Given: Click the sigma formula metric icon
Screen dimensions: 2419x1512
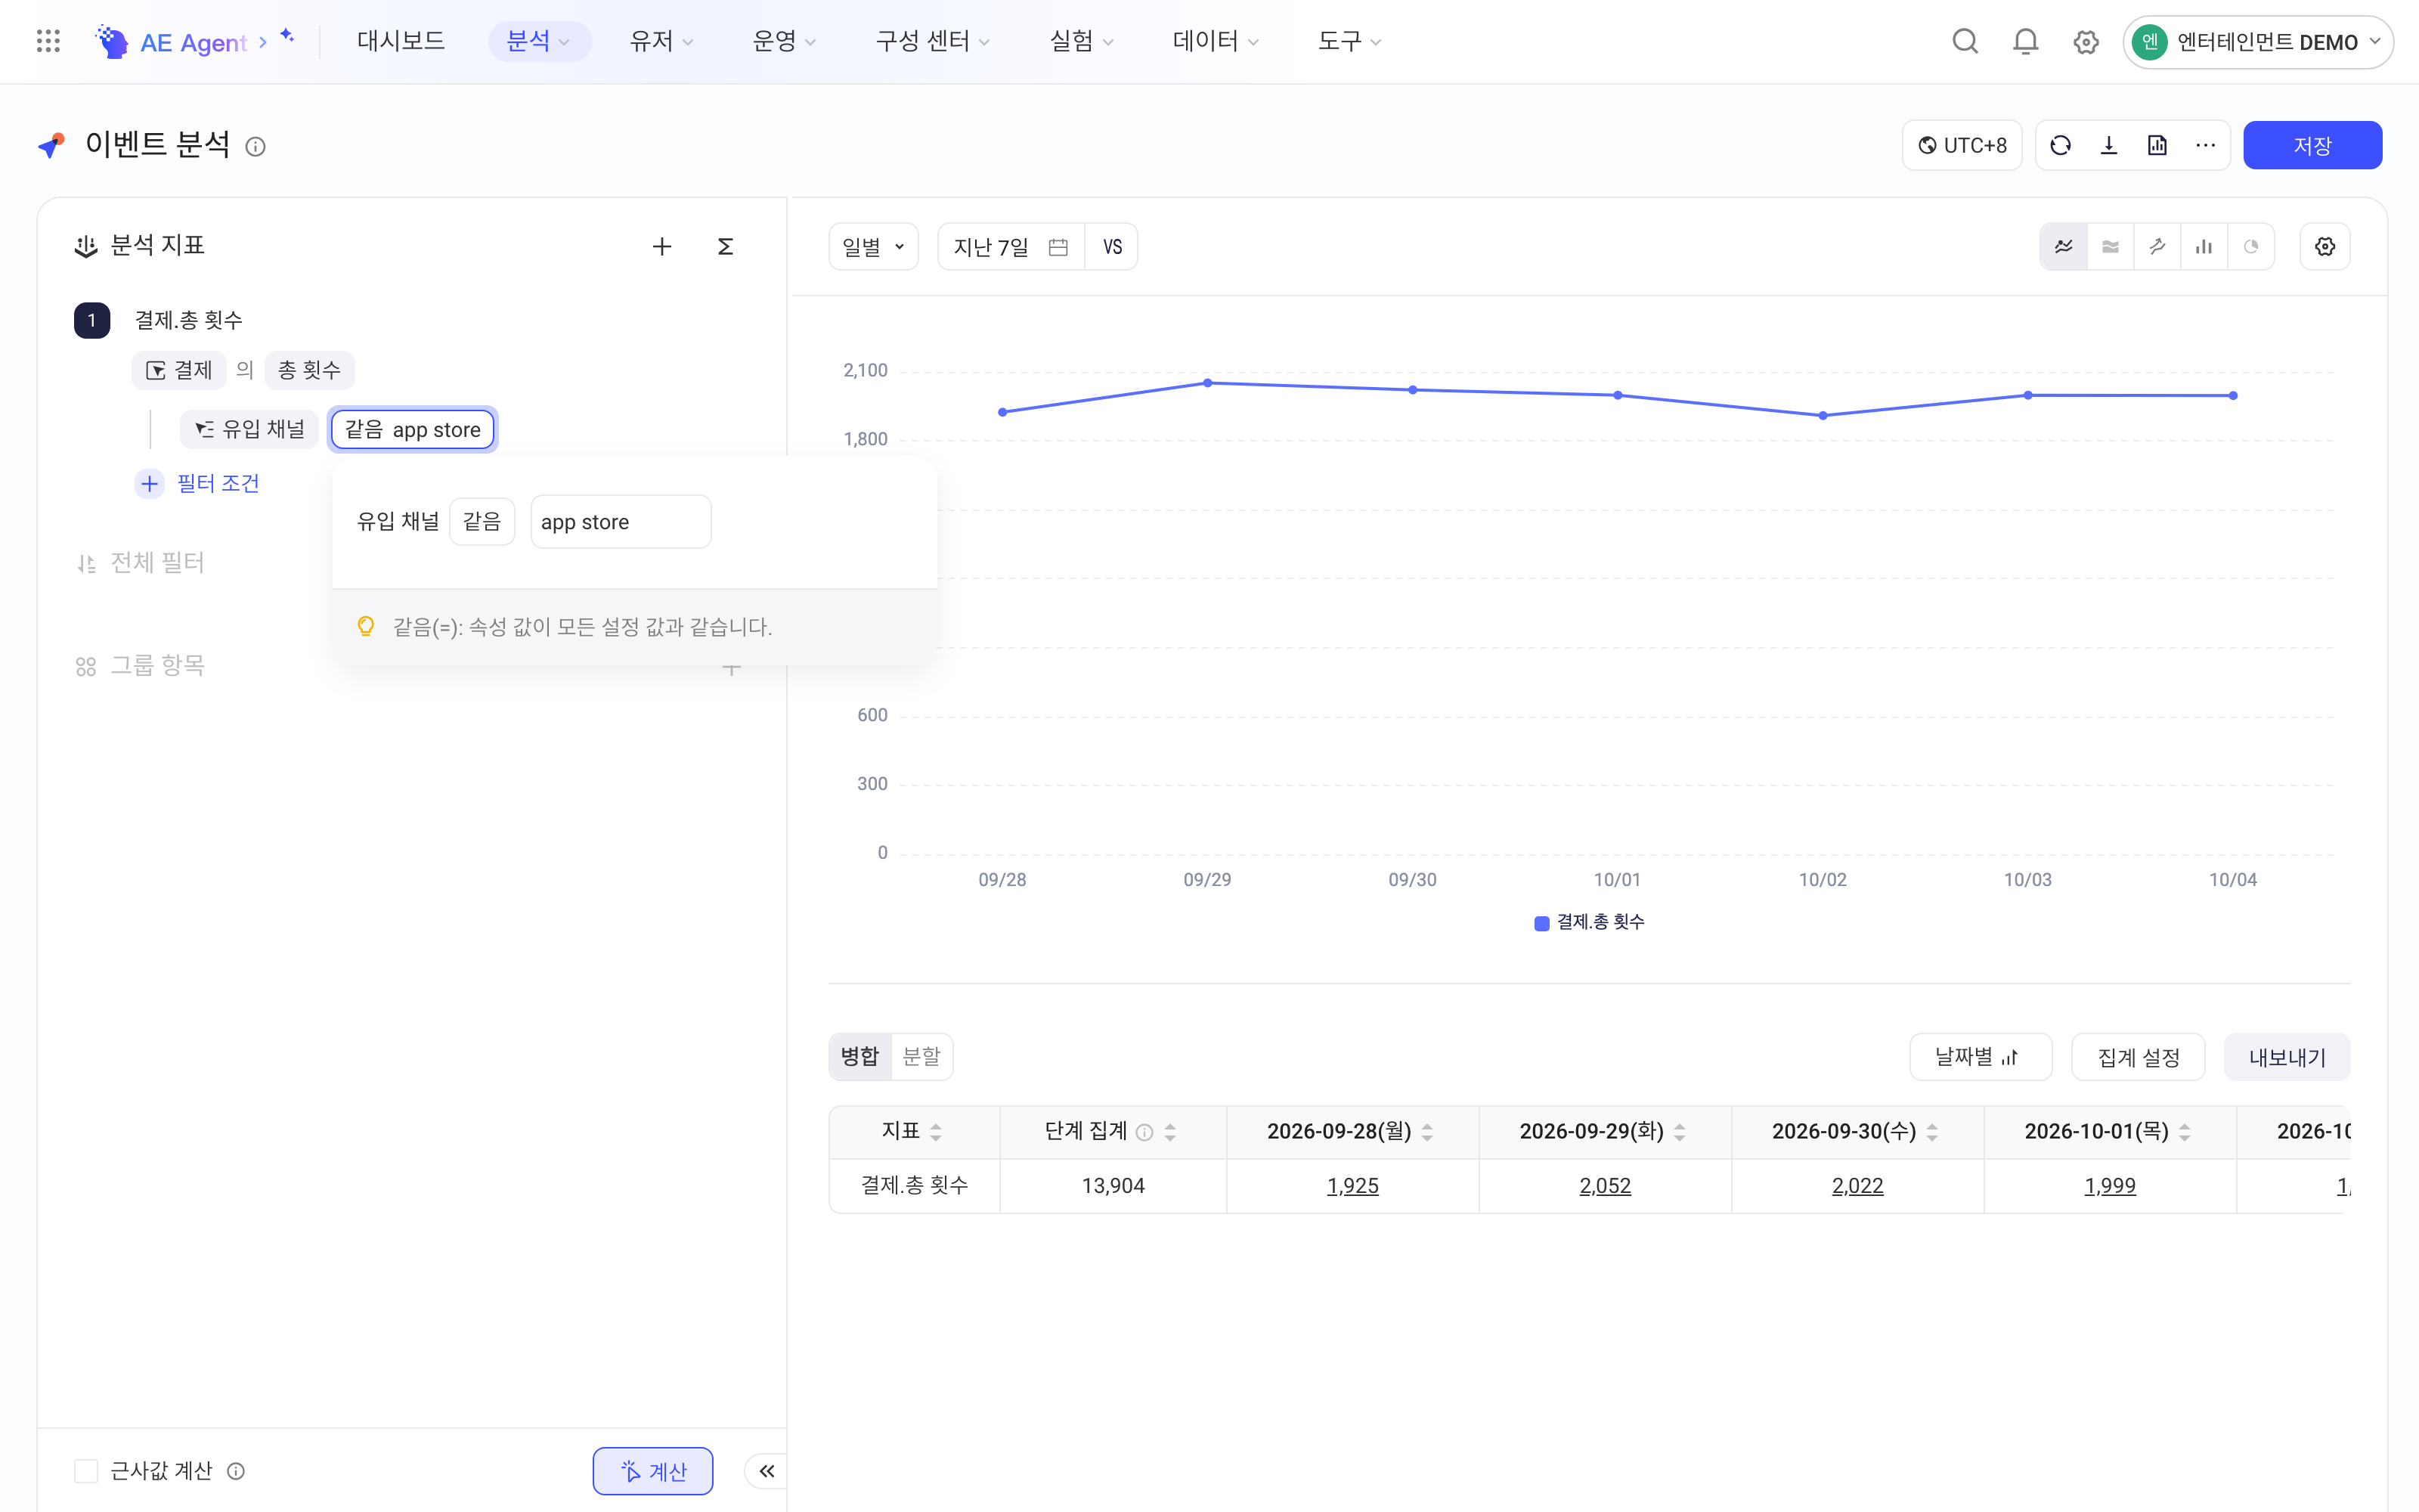Looking at the screenshot, I should [x=726, y=246].
